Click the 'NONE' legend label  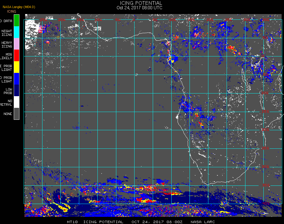[8, 114]
